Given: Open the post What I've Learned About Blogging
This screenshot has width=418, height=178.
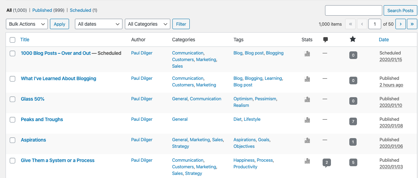Looking at the screenshot, I should pos(58,78).
